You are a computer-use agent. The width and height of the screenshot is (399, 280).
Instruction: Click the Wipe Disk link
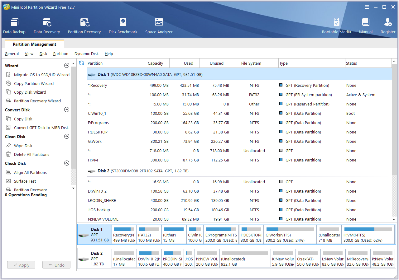pos(23,146)
